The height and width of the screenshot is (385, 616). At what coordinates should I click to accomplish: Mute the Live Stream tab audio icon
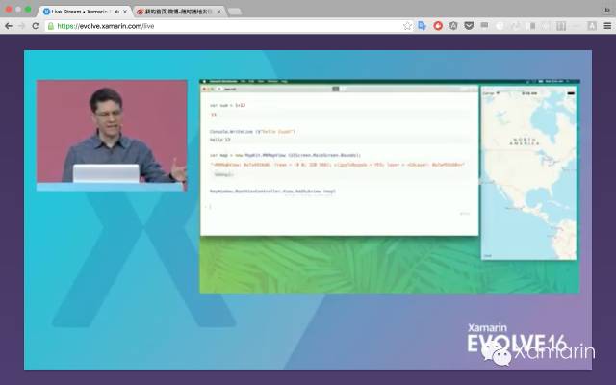point(116,12)
